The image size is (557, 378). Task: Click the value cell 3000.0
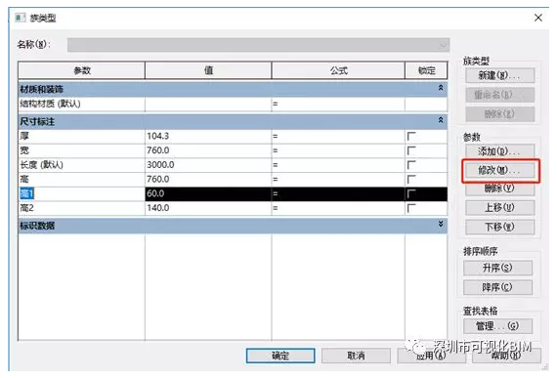pyautogui.click(x=208, y=165)
